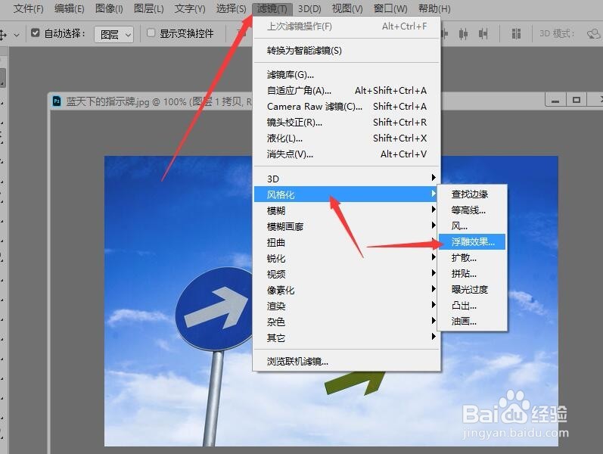
Task: Open the 视图(V) menu
Action: (x=347, y=8)
